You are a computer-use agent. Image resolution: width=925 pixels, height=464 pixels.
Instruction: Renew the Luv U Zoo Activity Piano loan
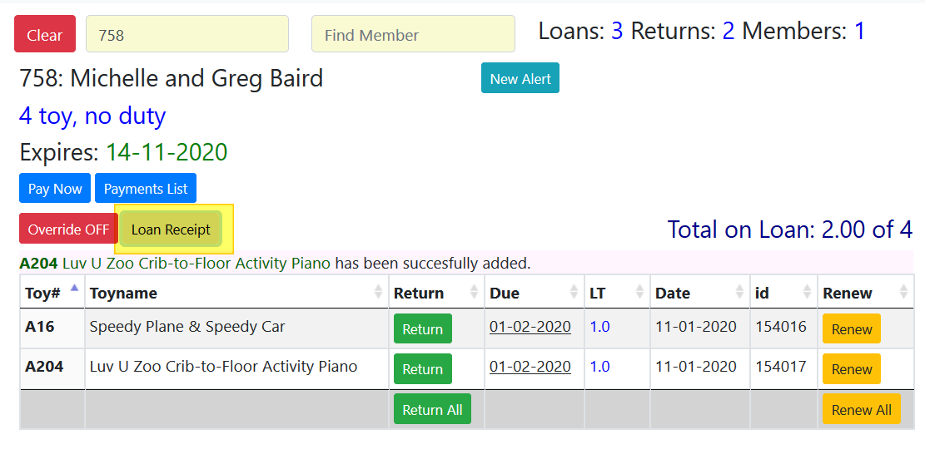tap(851, 369)
